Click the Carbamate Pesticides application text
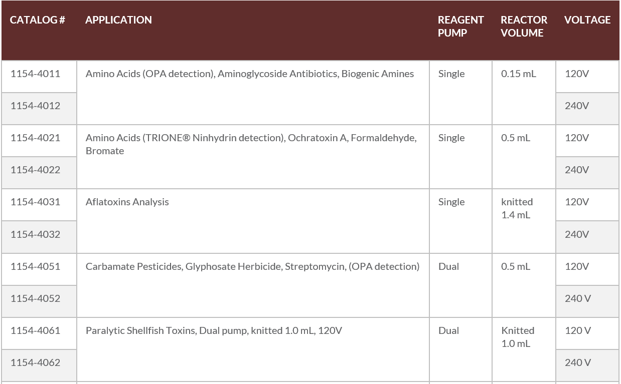 (x=252, y=266)
